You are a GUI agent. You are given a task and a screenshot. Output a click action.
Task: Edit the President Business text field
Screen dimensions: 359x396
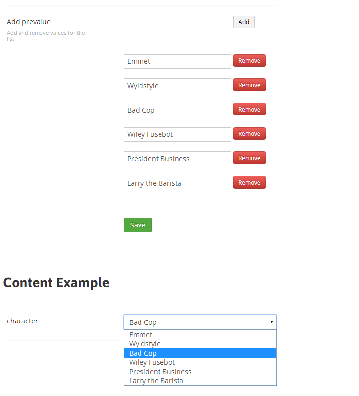[x=177, y=159]
